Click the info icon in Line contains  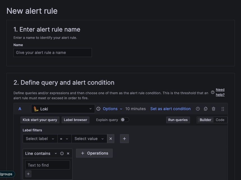(x=62, y=153)
